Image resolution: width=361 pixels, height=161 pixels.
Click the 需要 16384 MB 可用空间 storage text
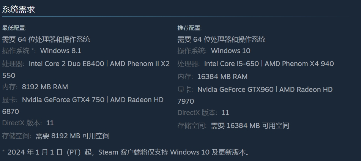tap(250, 126)
